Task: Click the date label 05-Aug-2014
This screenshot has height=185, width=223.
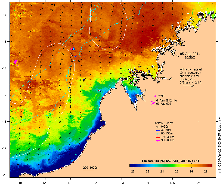Action: point(190,54)
